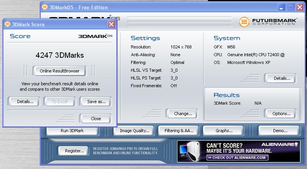
Task: Click the CPU name Genuine Intel T2400
Action: 256,55
